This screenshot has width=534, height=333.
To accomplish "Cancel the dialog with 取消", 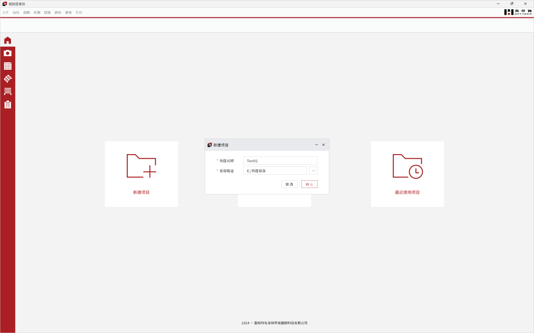I will (x=289, y=184).
